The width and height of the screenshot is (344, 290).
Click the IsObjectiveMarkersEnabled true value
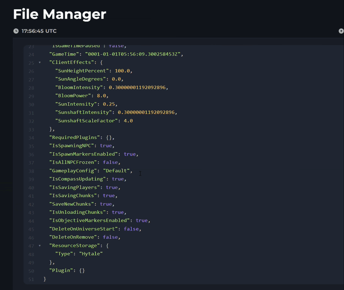[x=142, y=220]
